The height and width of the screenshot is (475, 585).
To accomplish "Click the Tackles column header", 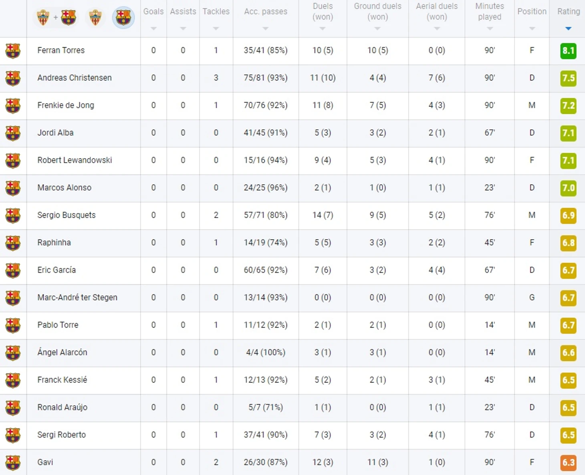I will pos(216,12).
